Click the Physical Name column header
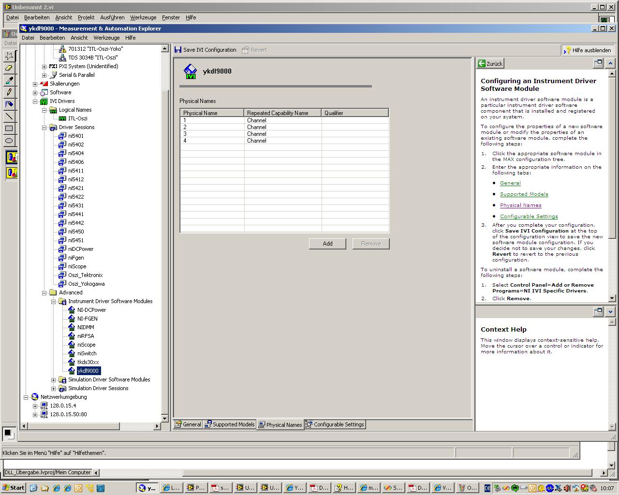The image size is (619, 495). pyautogui.click(x=212, y=113)
